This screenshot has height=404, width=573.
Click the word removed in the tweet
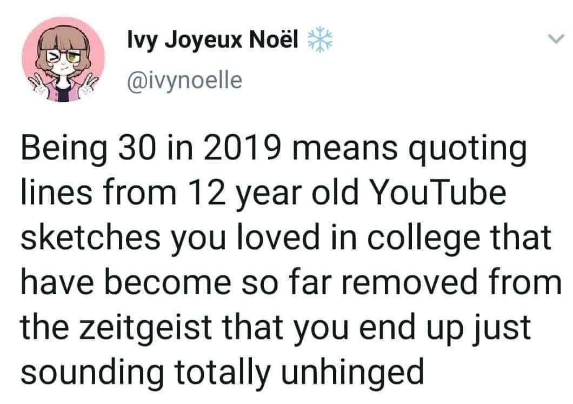[x=410, y=282]
